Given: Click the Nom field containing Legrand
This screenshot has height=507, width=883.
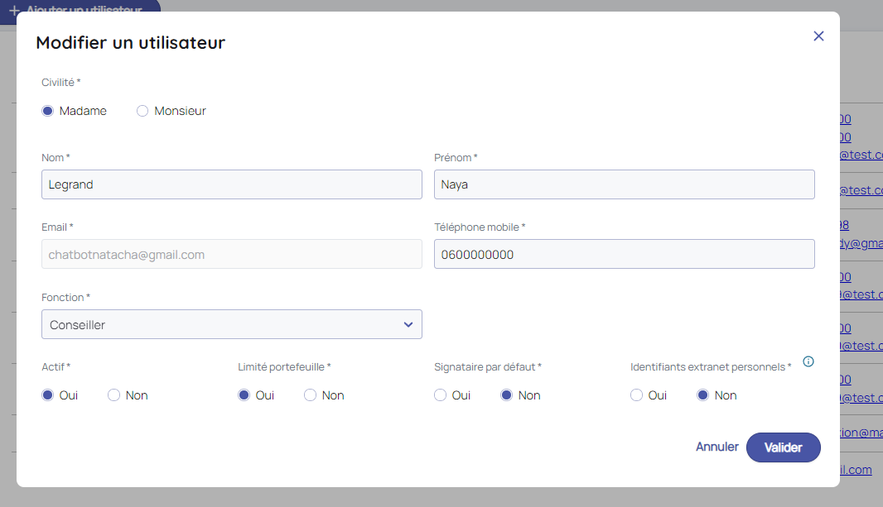Looking at the screenshot, I should tap(231, 184).
